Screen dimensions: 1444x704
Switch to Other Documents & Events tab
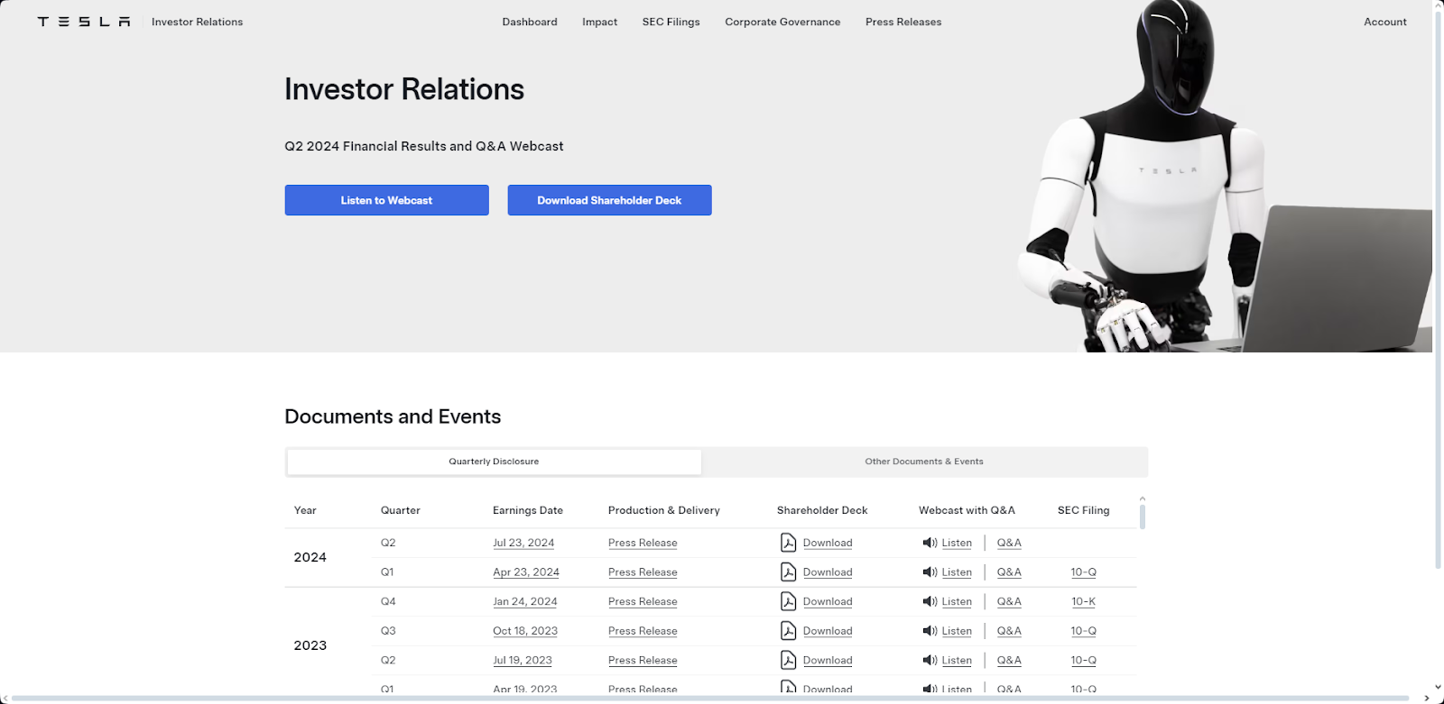pos(923,462)
